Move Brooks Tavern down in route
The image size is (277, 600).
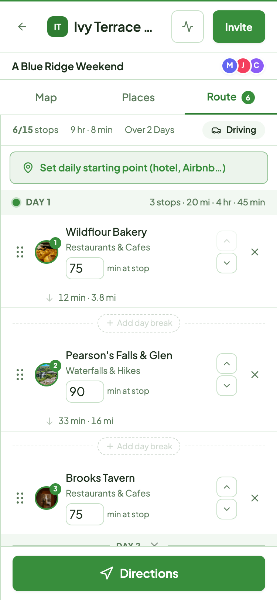click(x=227, y=509)
